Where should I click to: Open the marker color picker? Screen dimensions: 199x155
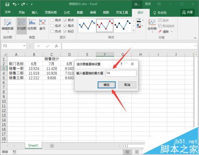[x=139, y=26]
